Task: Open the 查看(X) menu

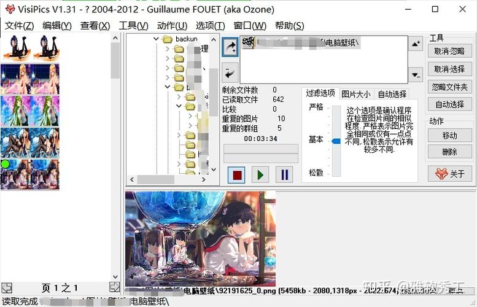Action: click(95, 26)
